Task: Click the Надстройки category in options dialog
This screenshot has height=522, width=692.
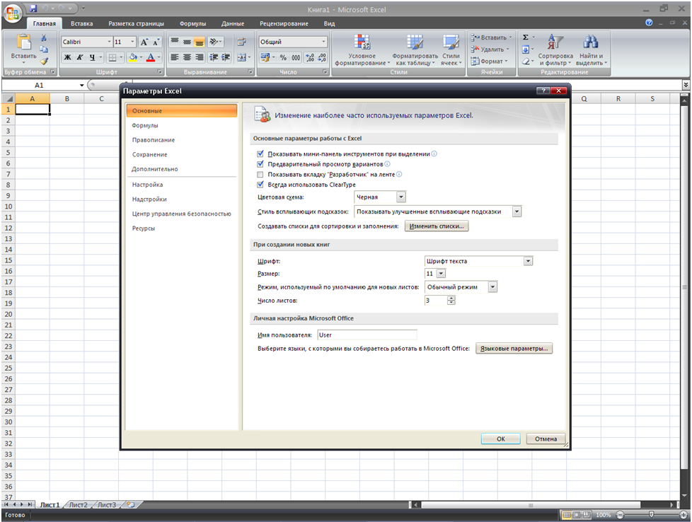Action: pos(181,199)
